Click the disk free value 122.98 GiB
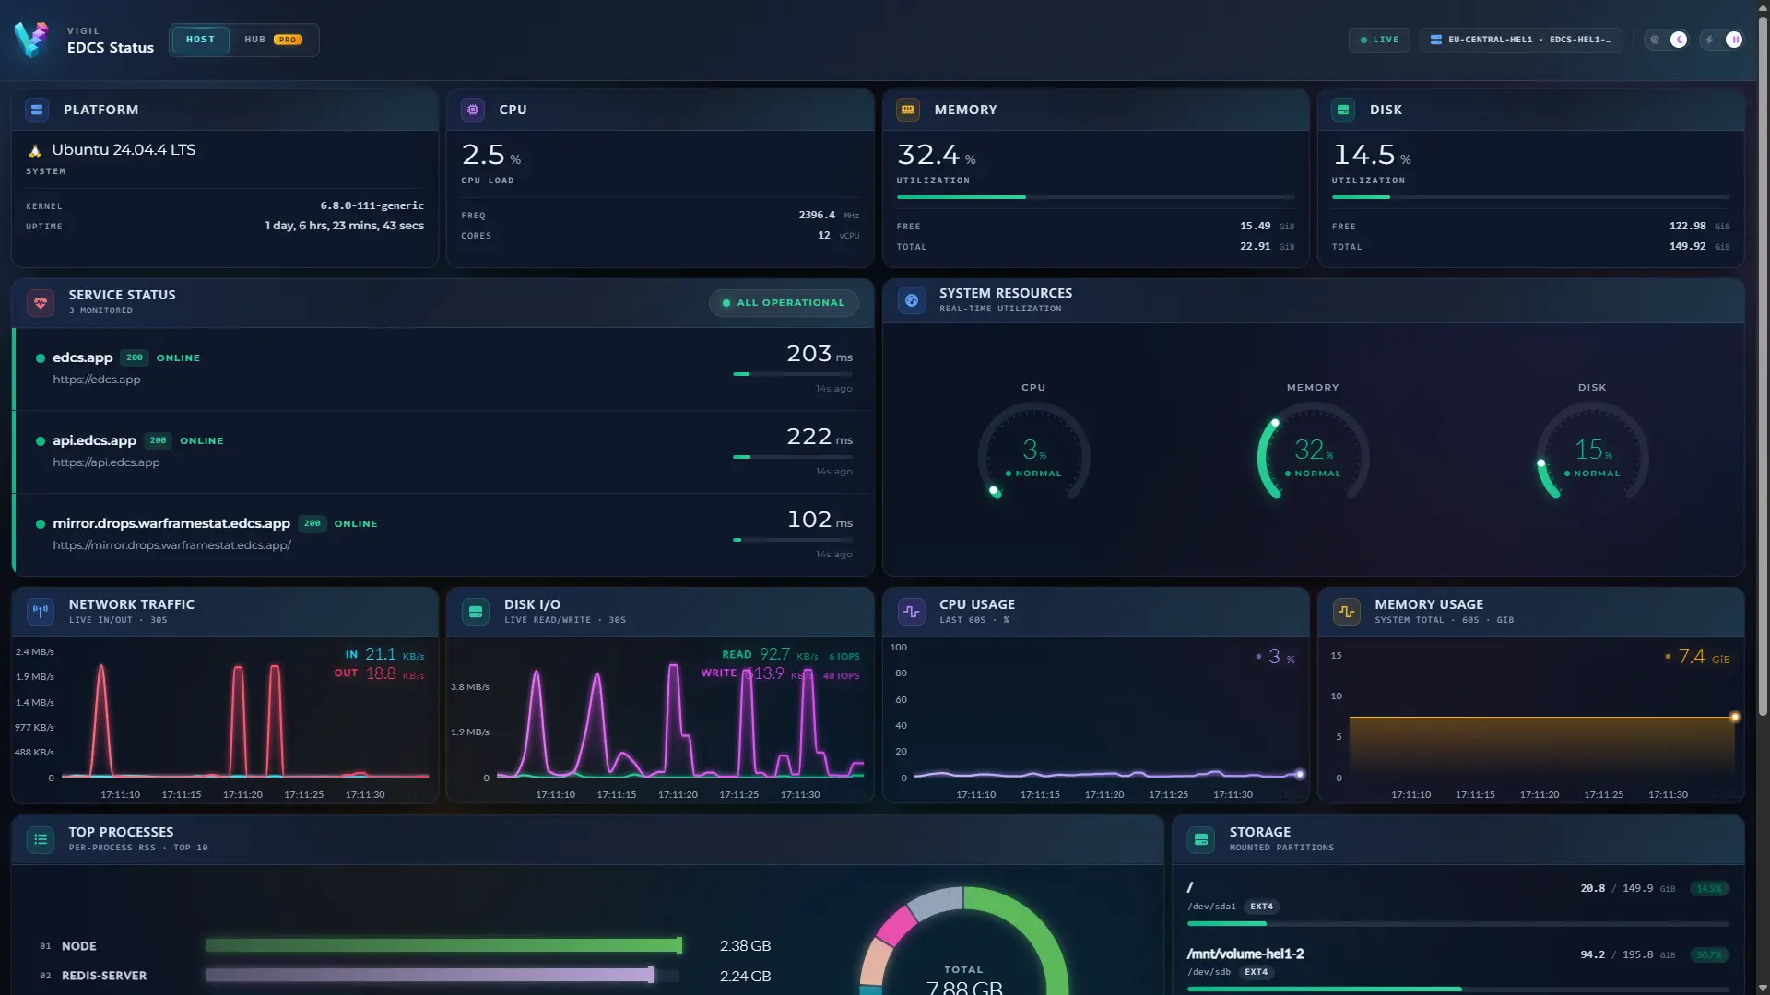 (1699, 226)
